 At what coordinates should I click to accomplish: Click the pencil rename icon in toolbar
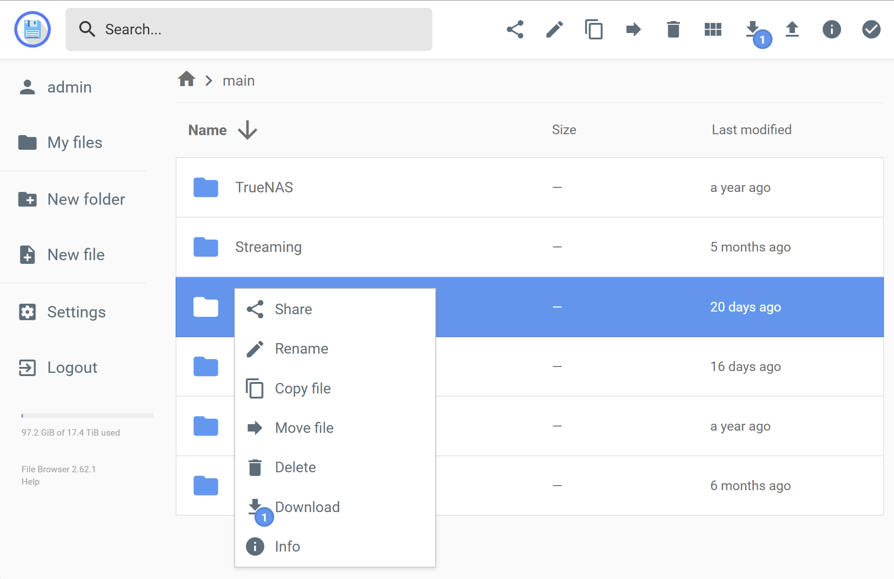click(554, 29)
